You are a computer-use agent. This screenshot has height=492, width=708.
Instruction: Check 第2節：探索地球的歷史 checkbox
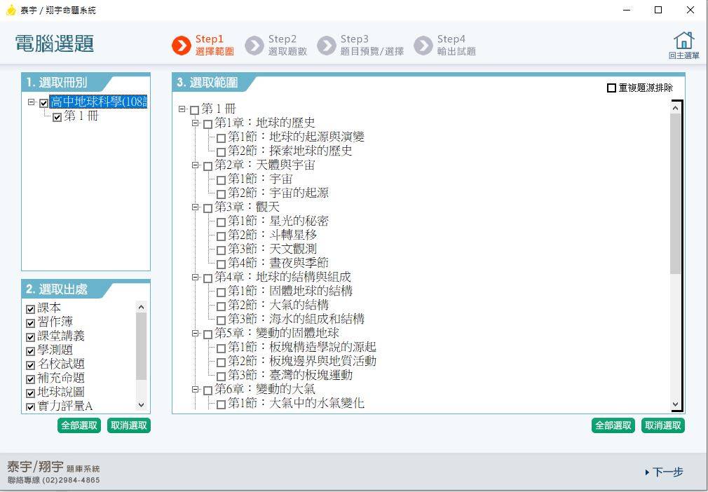(x=222, y=152)
